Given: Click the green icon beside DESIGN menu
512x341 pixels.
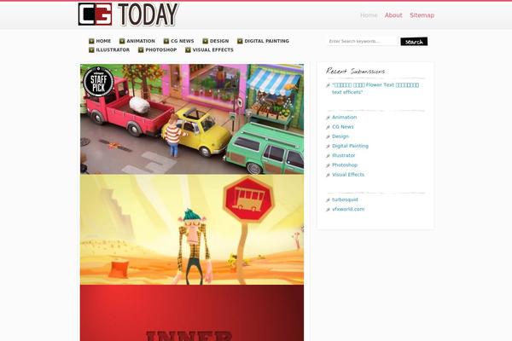Looking at the screenshot, I should click(x=206, y=41).
